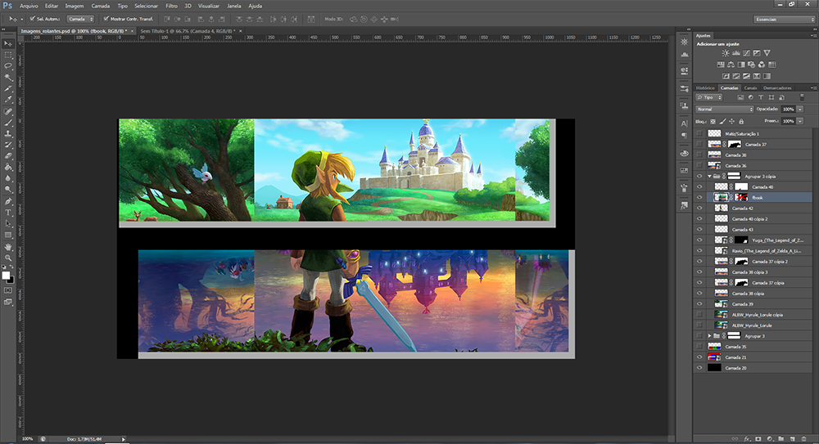Switch to Sem Título-1 document tab

pos(188,31)
